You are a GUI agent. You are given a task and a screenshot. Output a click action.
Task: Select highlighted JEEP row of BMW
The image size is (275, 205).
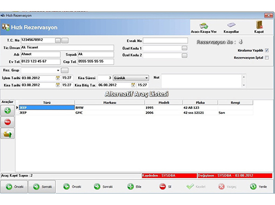[47, 108]
